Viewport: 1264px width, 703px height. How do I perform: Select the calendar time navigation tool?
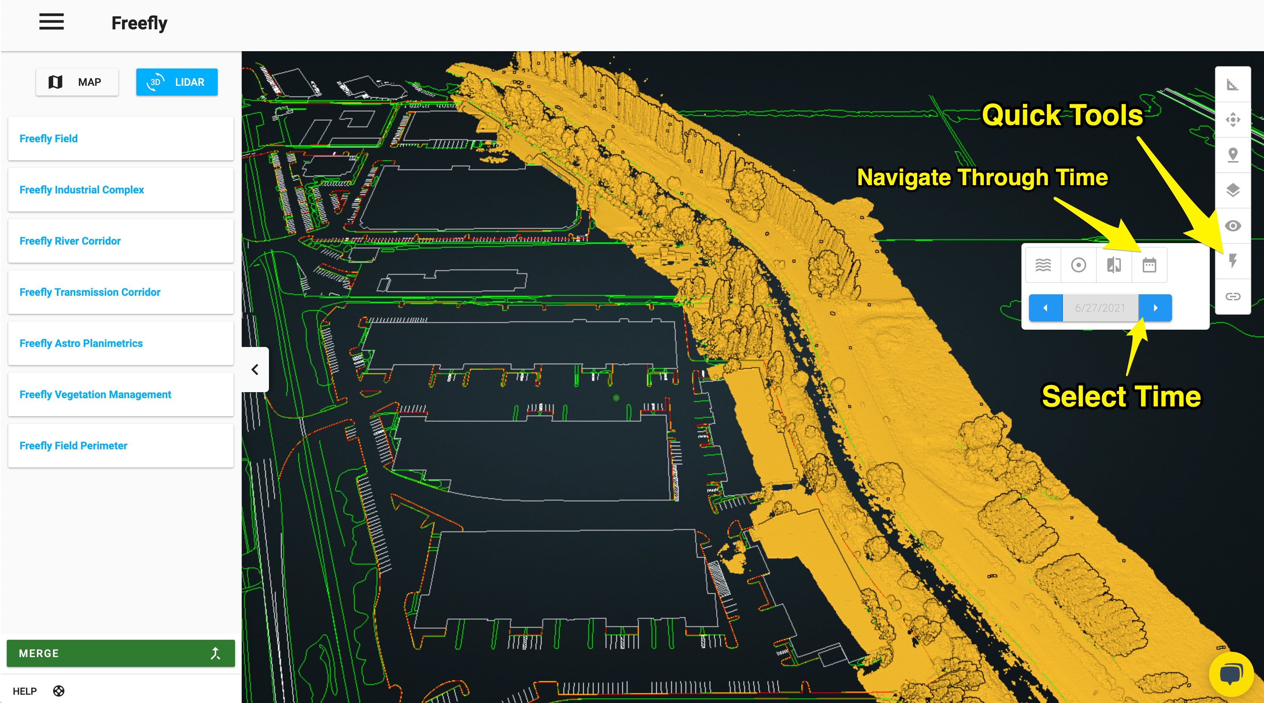1149,265
